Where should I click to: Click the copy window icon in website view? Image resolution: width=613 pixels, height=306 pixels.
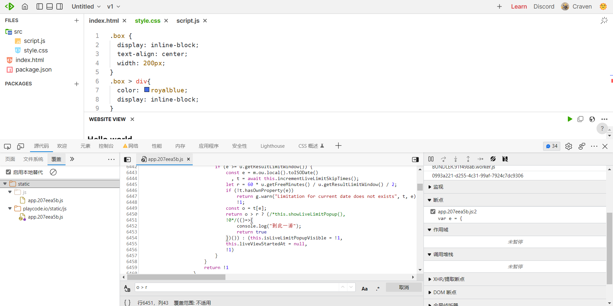[x=580, y=119]
